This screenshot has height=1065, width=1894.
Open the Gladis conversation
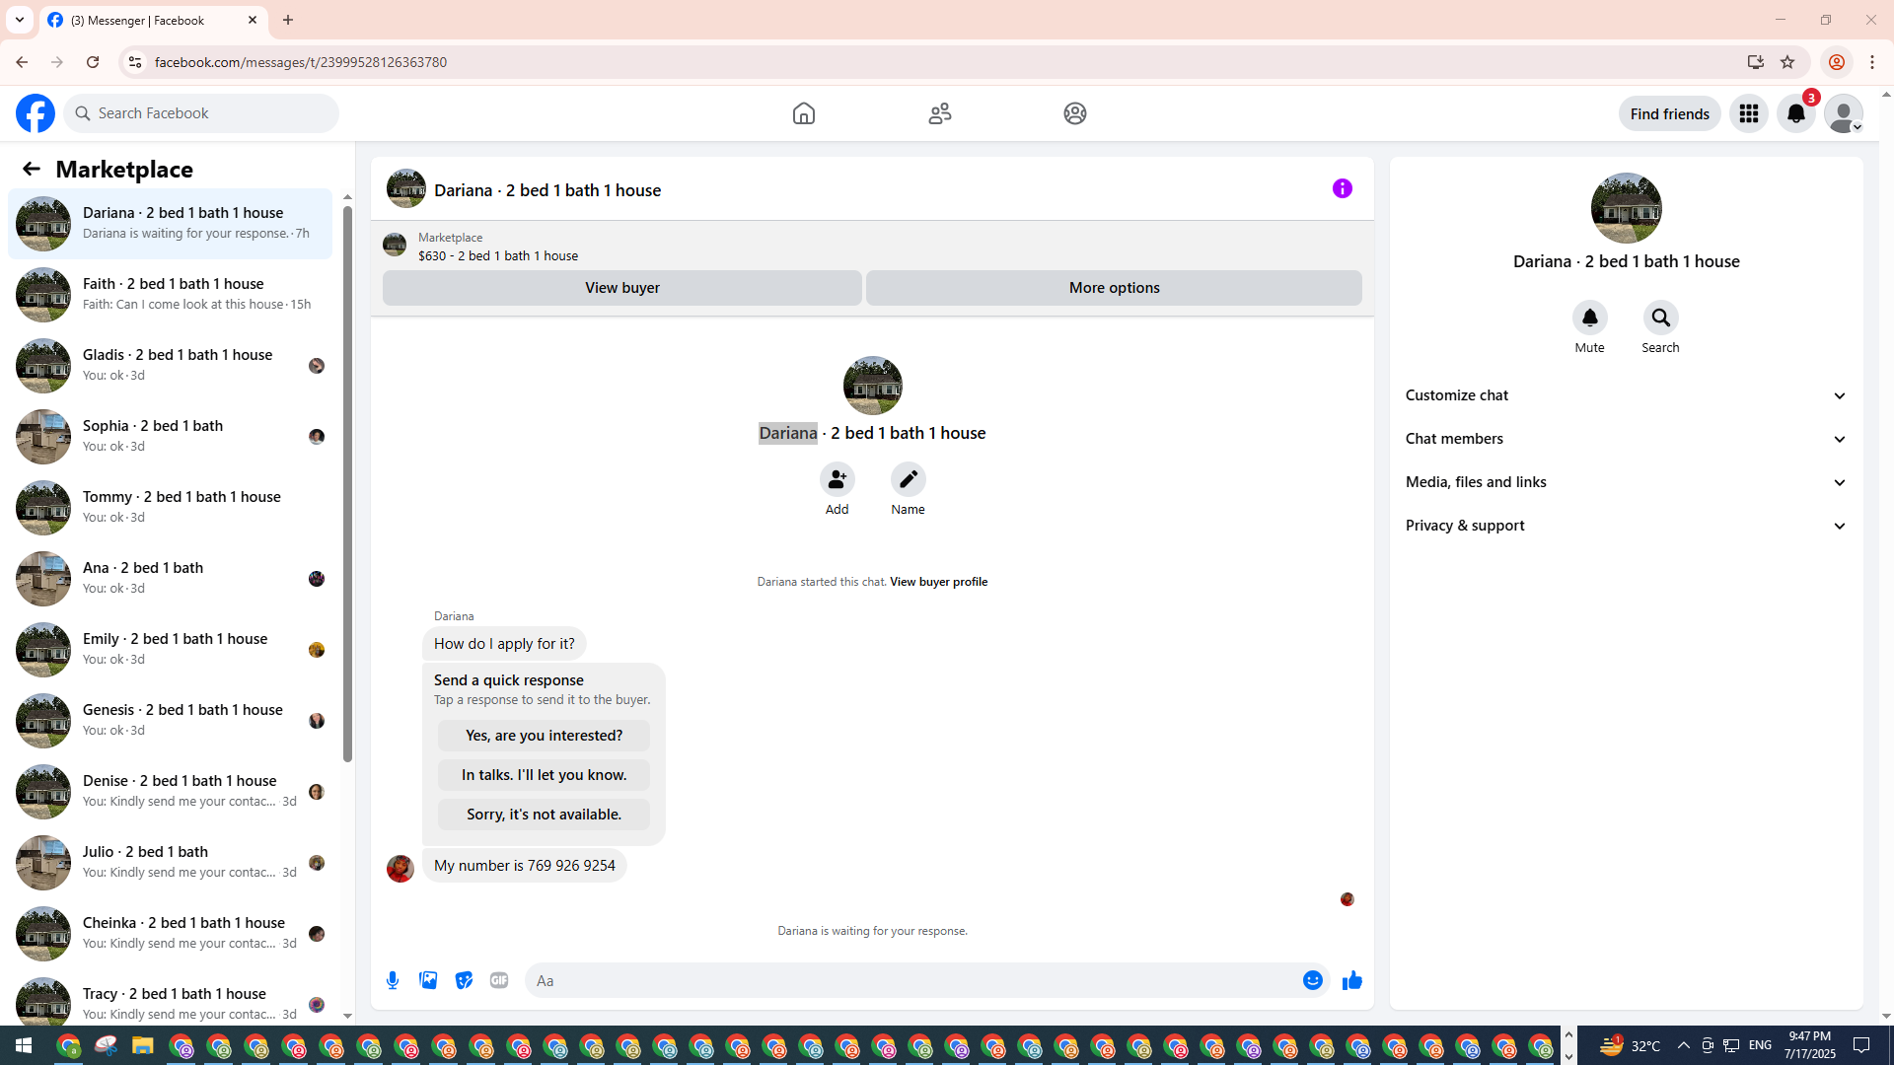170,366
